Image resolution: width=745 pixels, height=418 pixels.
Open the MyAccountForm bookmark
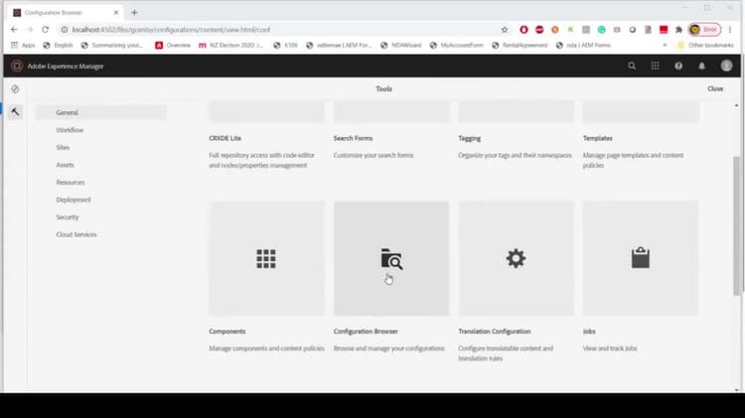(x=457, y=45)
